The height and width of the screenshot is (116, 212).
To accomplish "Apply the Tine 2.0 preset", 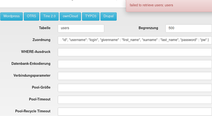I will click(49, 16).
